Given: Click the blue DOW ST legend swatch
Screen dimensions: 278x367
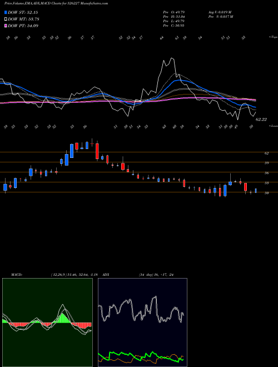Looking at the screenshot, I should pos(6,12).
